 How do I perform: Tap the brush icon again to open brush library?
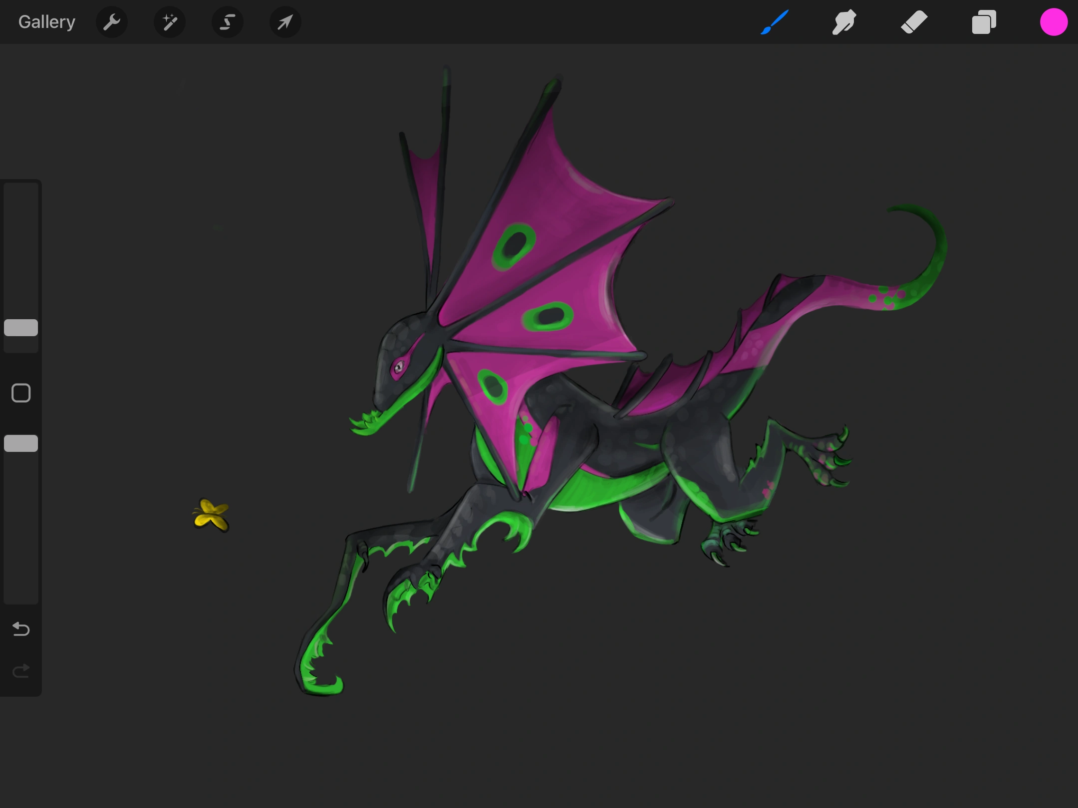[x=774, y=22]
